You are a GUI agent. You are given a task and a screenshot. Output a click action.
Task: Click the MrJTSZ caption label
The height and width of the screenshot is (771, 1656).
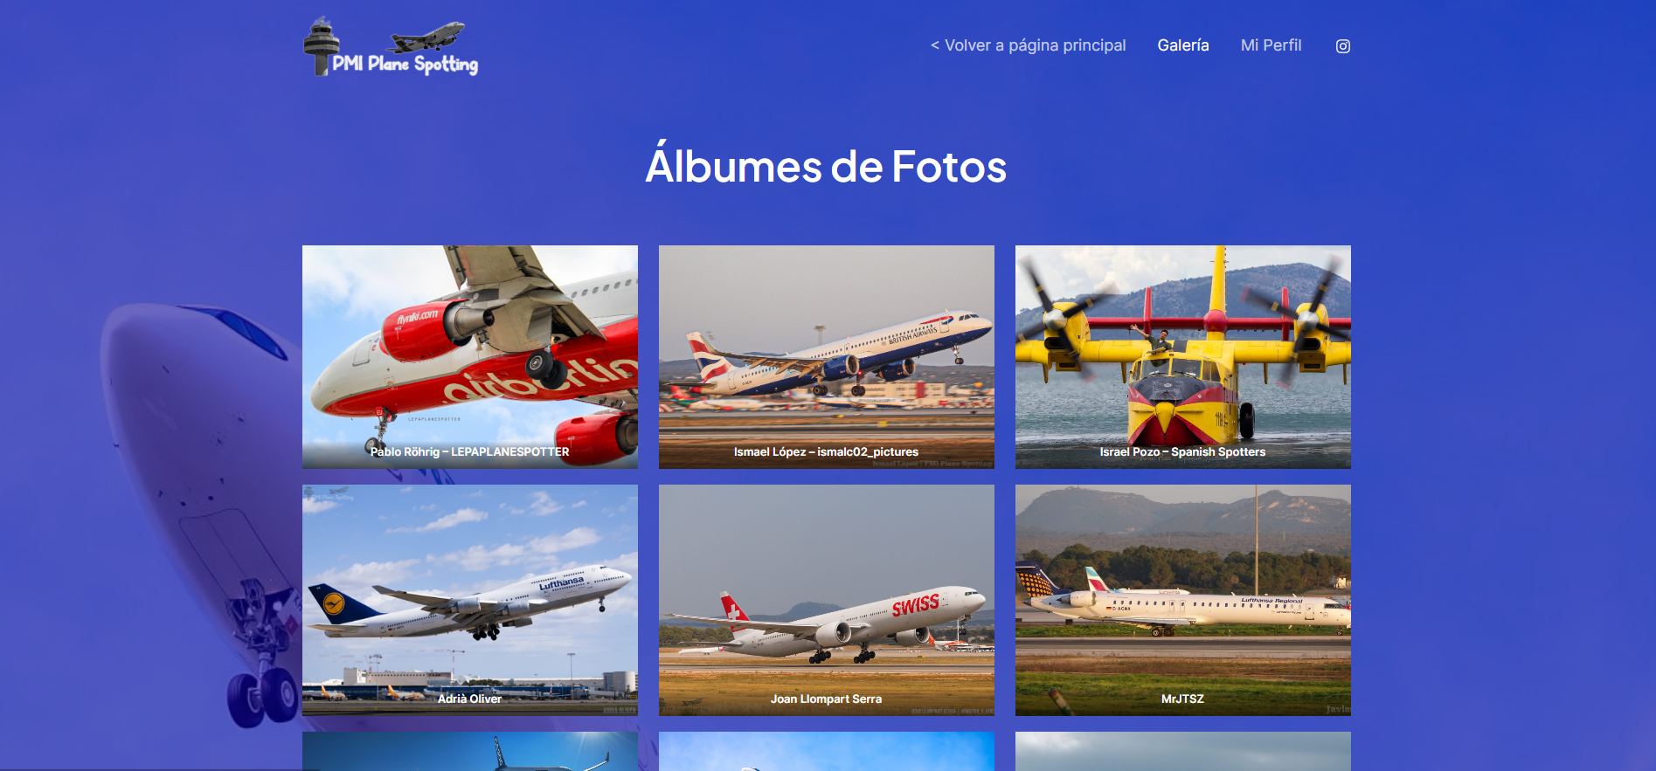pyautogui.click(x=1183, y=699)
